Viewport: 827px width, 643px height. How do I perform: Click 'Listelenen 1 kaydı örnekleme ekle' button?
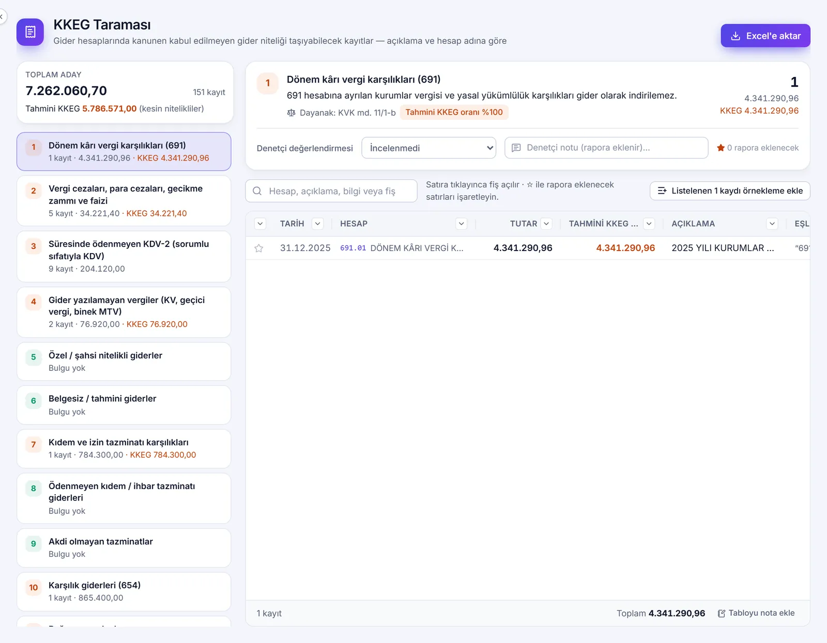730,191
